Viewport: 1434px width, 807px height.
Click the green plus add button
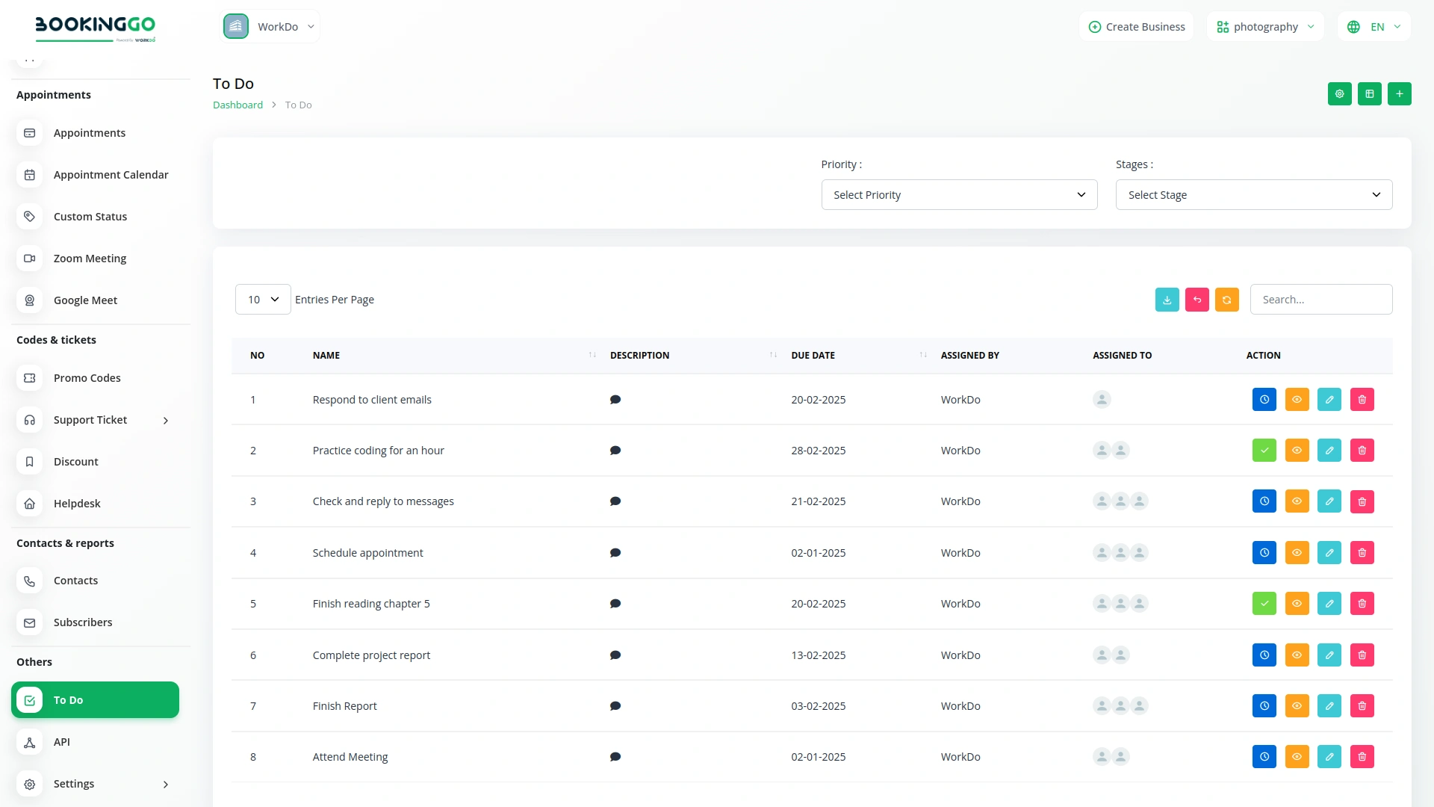(1399, 94)
